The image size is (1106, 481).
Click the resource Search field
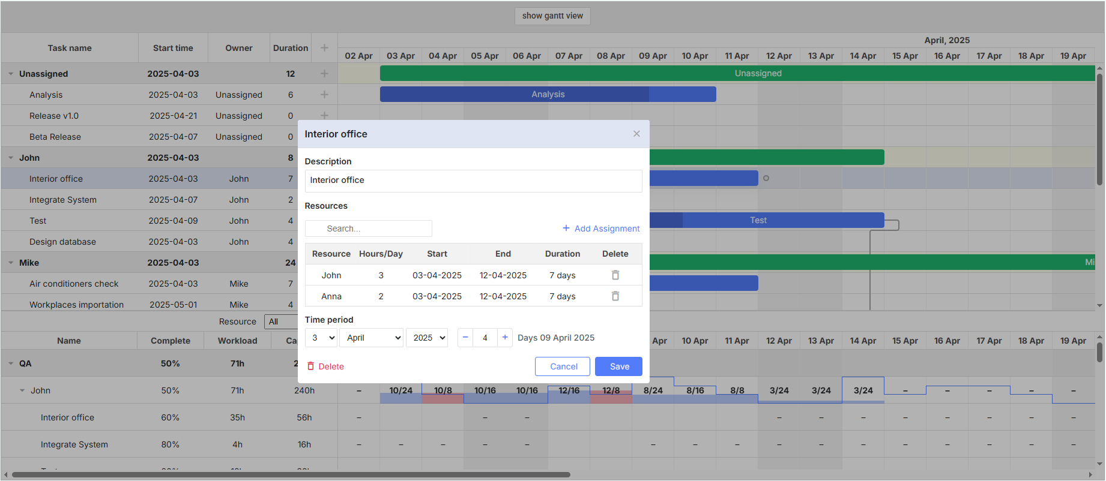tap(369, 229)
